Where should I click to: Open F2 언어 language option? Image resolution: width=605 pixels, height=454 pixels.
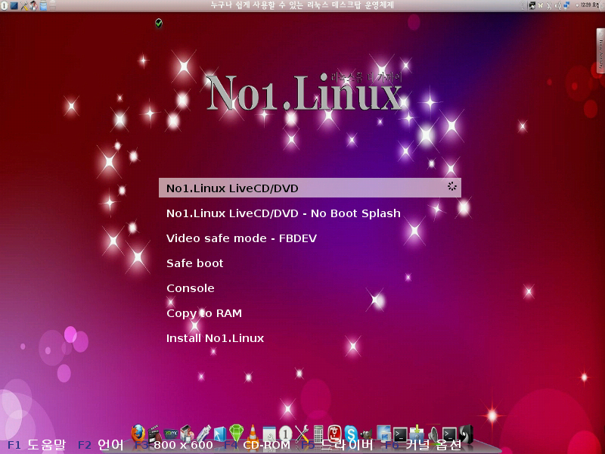click(101, 445)
